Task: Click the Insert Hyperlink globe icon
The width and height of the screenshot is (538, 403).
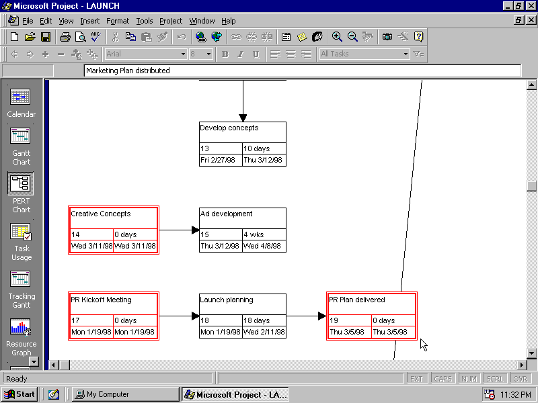Action: [x=200, y=37]
